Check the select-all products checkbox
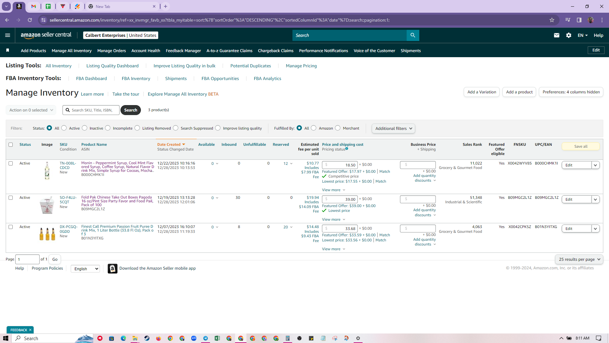Viewport: 609px width, 343px height. pos(11,145)
